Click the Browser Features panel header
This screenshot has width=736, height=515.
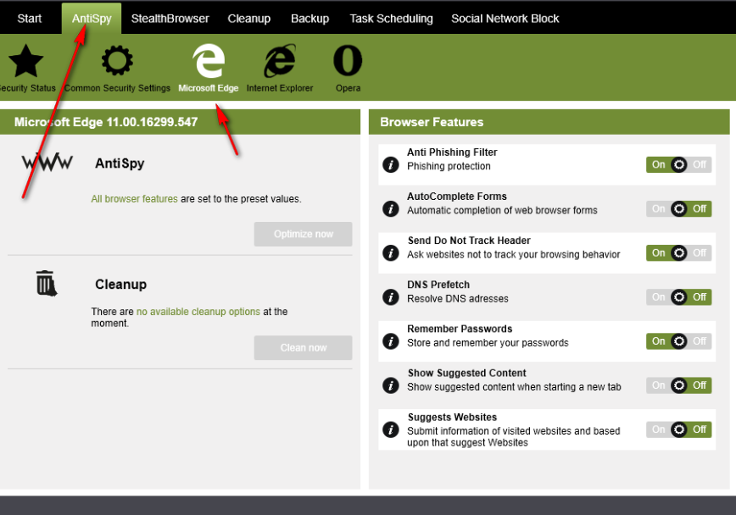tap(549, 122)
